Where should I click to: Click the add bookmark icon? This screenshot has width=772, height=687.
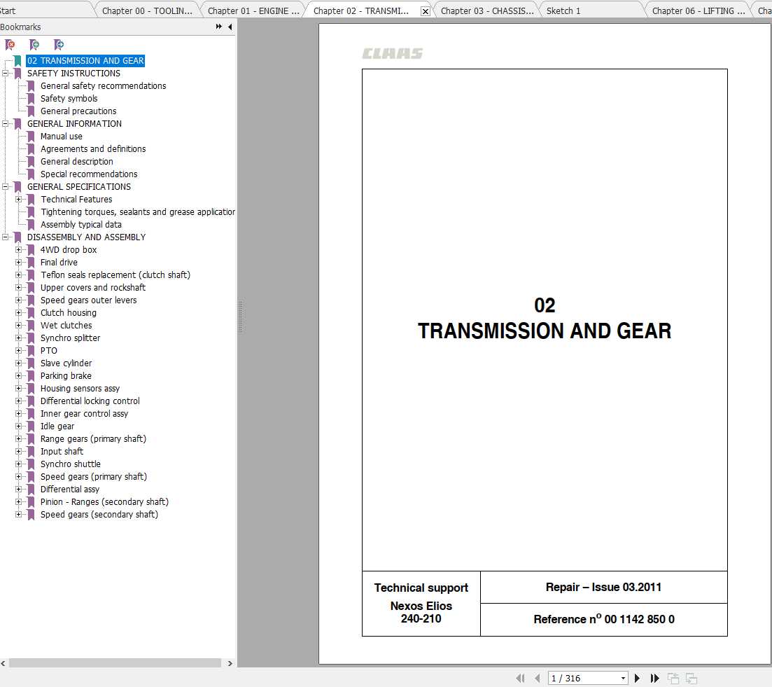[x=34, y=45]
